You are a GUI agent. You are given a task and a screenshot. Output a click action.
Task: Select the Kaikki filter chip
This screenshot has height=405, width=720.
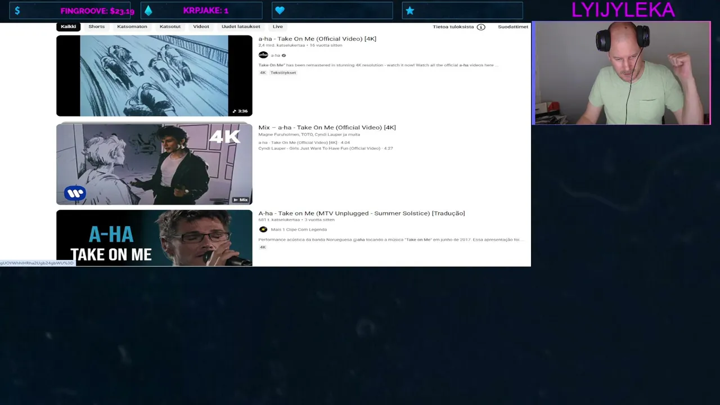(x=68, y=26)
